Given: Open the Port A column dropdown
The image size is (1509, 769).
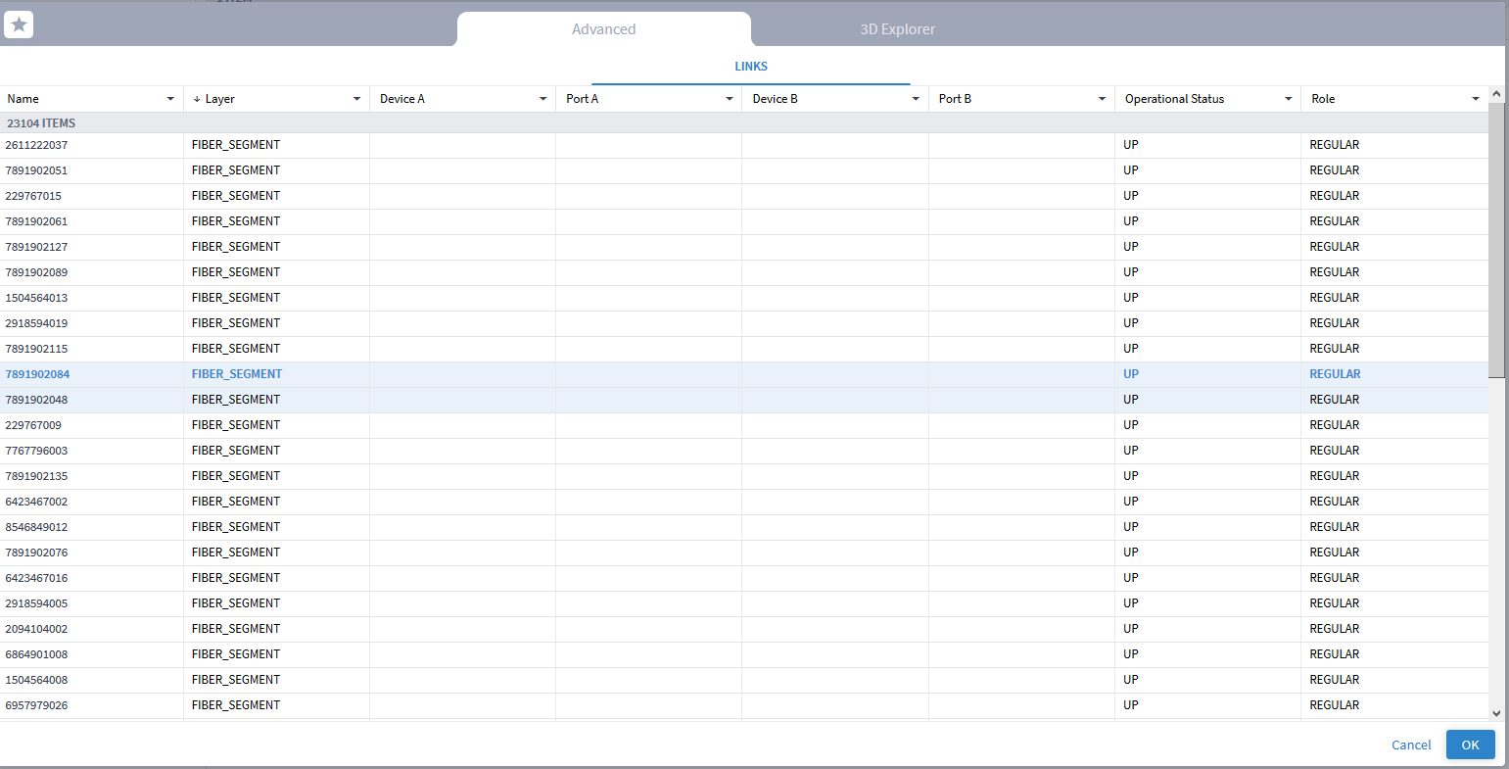Looking at the screenshot, I should pyautogui.click(x=729, y=99).
